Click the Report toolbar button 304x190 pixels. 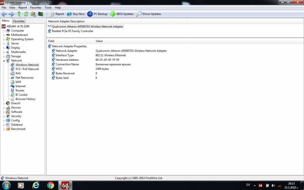coord(57,14)
